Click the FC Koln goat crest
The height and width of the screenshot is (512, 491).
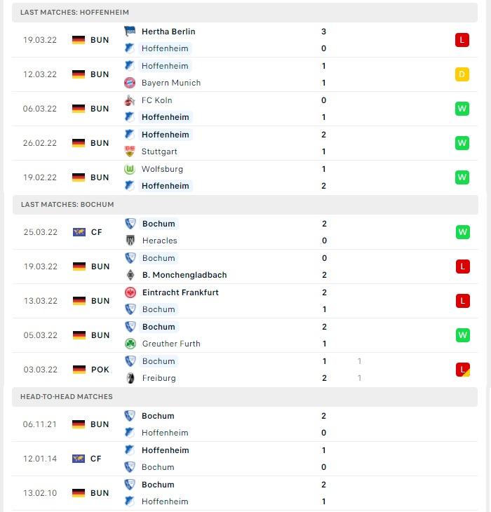tap(130, 100)
